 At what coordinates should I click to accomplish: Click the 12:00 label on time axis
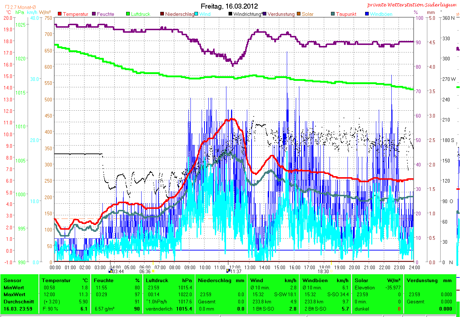click(235, 267)
